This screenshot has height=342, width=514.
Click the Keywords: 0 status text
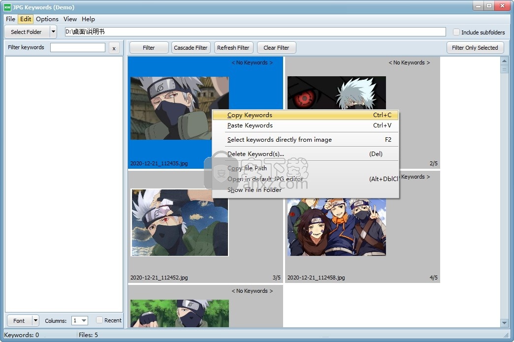tap(22, 335)
